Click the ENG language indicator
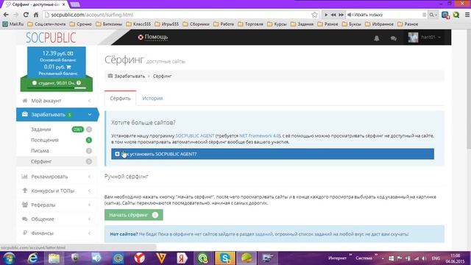The height and width of the screenshot is (265, 471). point(436,258)
